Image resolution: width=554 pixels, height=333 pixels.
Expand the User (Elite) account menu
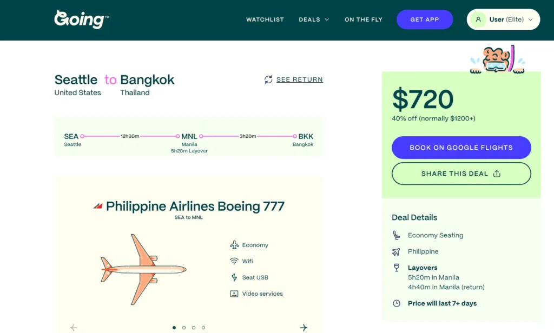(x=503, y=19)
